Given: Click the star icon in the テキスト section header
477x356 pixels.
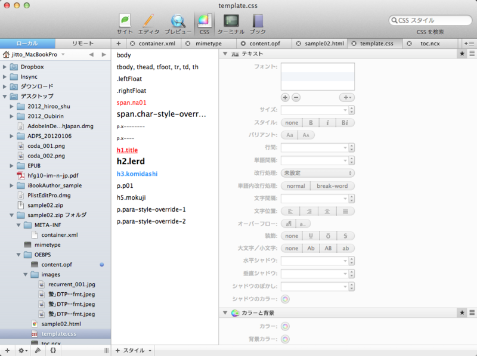Looking at the screenshot, I should [x=461, y=54].
